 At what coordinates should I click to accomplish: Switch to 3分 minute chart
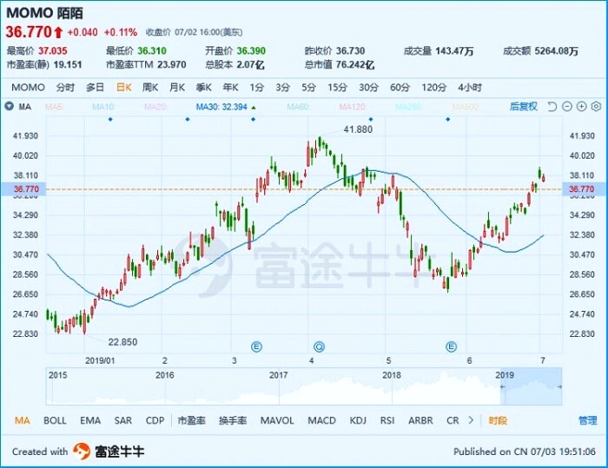click(x=282, y=87)
